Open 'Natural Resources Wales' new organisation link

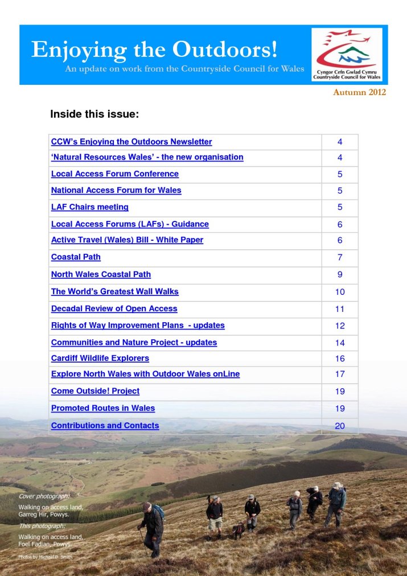(x=147, y=157)
